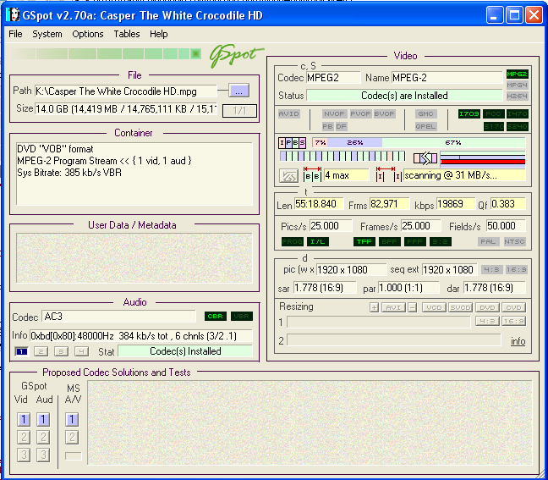
Task: Click the green scanning progress bar
Action: pos(107,54)
